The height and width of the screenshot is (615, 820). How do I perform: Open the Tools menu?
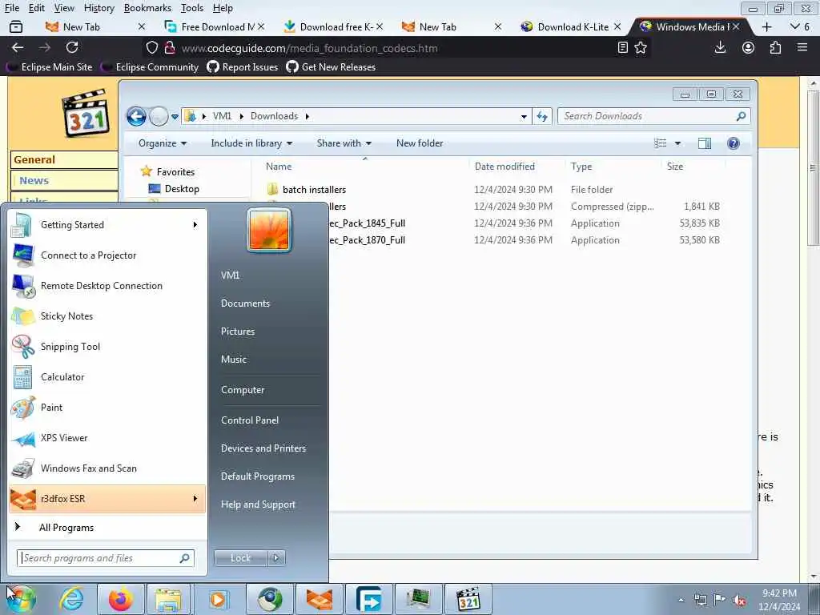[192, 8]
